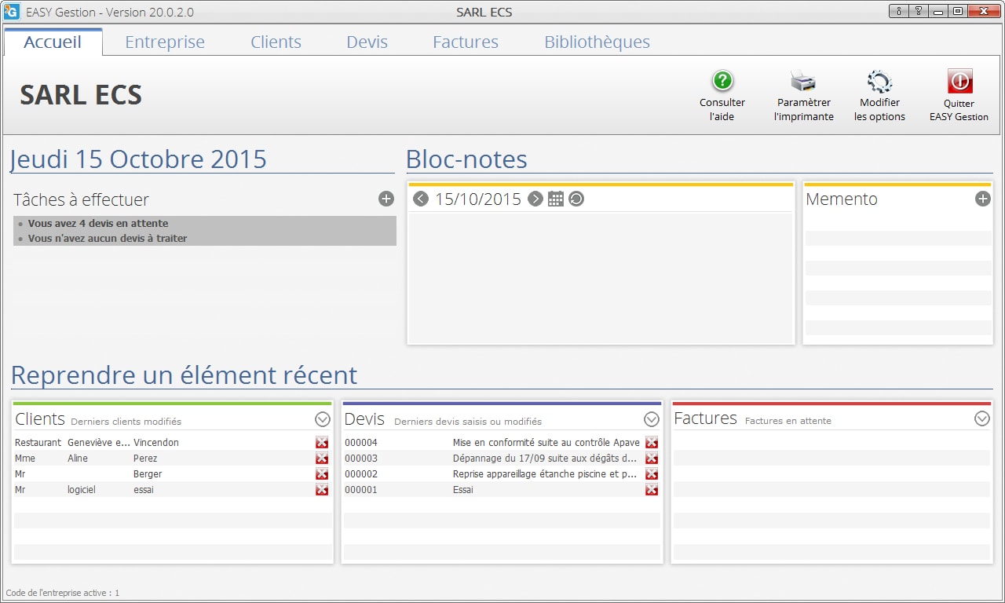
Task: Open Modifier les options gear icon
Action: coord(879,81)
